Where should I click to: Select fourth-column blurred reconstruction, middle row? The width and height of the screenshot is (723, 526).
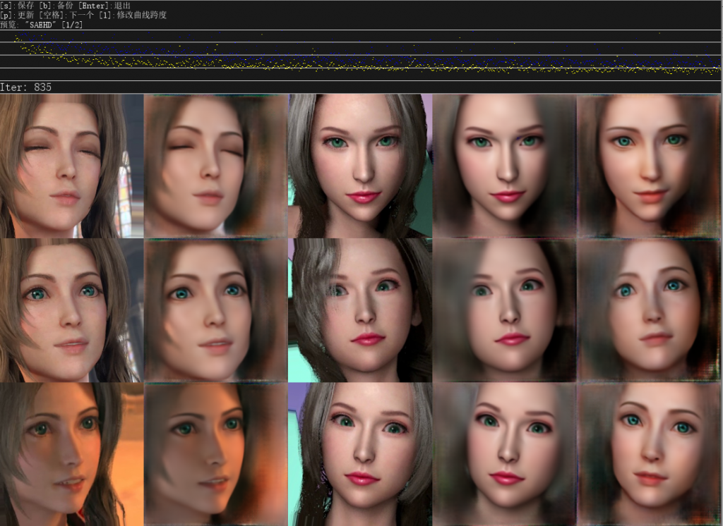coord(504,310)
